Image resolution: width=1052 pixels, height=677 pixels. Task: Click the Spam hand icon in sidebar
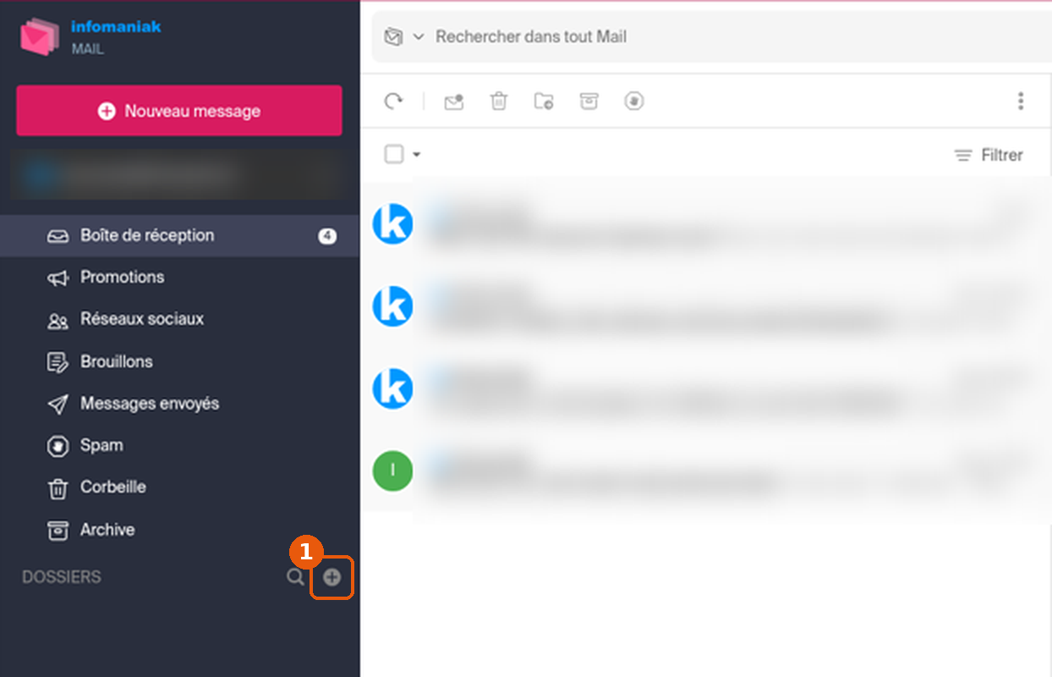pos(58,446)
